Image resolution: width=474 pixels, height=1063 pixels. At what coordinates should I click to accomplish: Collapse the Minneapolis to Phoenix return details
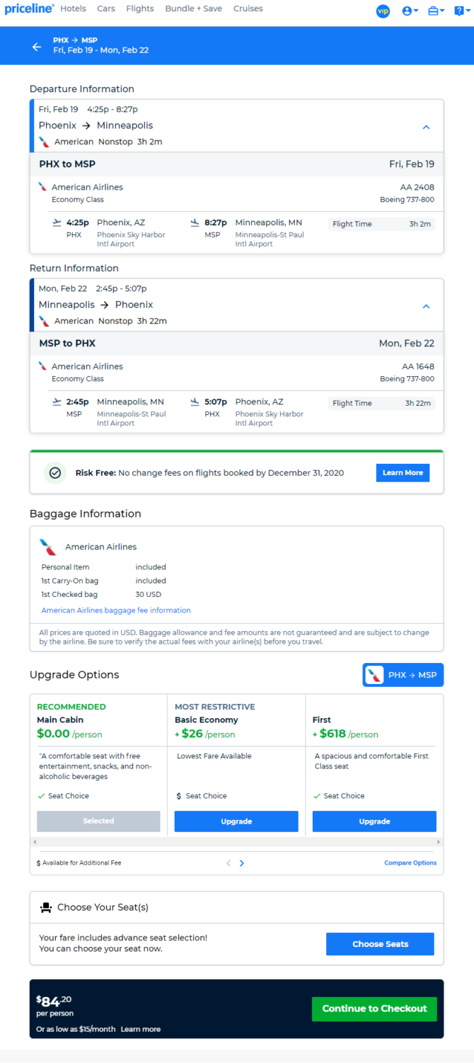point(426,307)
